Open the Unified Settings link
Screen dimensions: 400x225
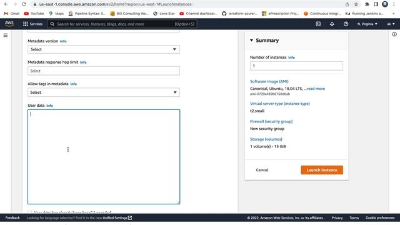click(x=117, y=218)
